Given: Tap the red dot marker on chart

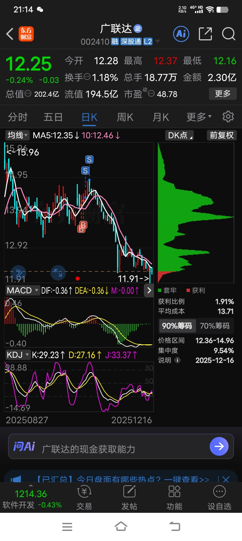Looking at the screenshot, I should point(78,279).
